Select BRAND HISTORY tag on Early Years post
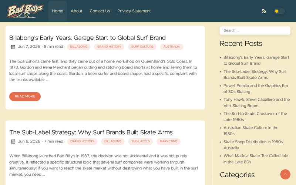 click(x=109, y=47)
